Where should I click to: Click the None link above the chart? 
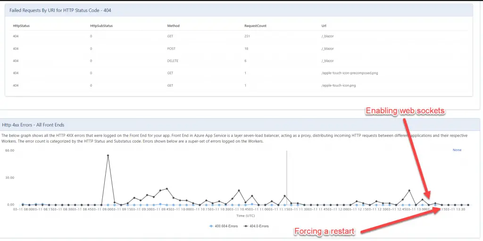click(x=457, y=150)
